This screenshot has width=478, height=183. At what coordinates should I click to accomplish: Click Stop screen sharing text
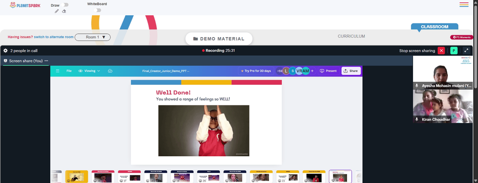pos(417,51)
